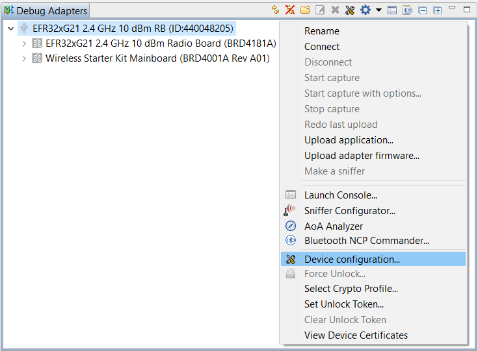Expand the Wireless Starter Kit Mainboard node

coord(24,58)
